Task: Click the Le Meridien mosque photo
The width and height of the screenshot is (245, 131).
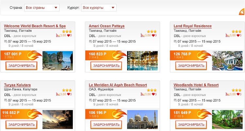Action: (142, 120)
